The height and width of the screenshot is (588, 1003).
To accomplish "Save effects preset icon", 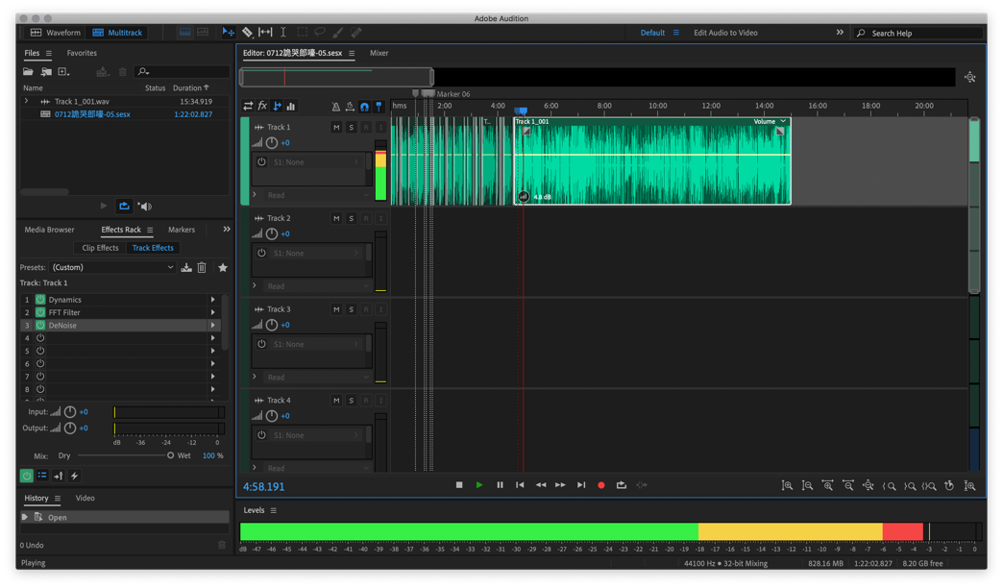I will tap(186, 267).
